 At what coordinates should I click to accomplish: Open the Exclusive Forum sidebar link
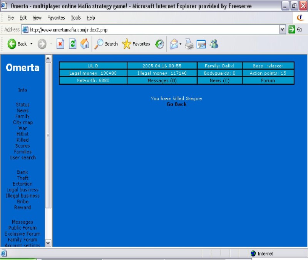pyautogui.click(x=23, y=234)
